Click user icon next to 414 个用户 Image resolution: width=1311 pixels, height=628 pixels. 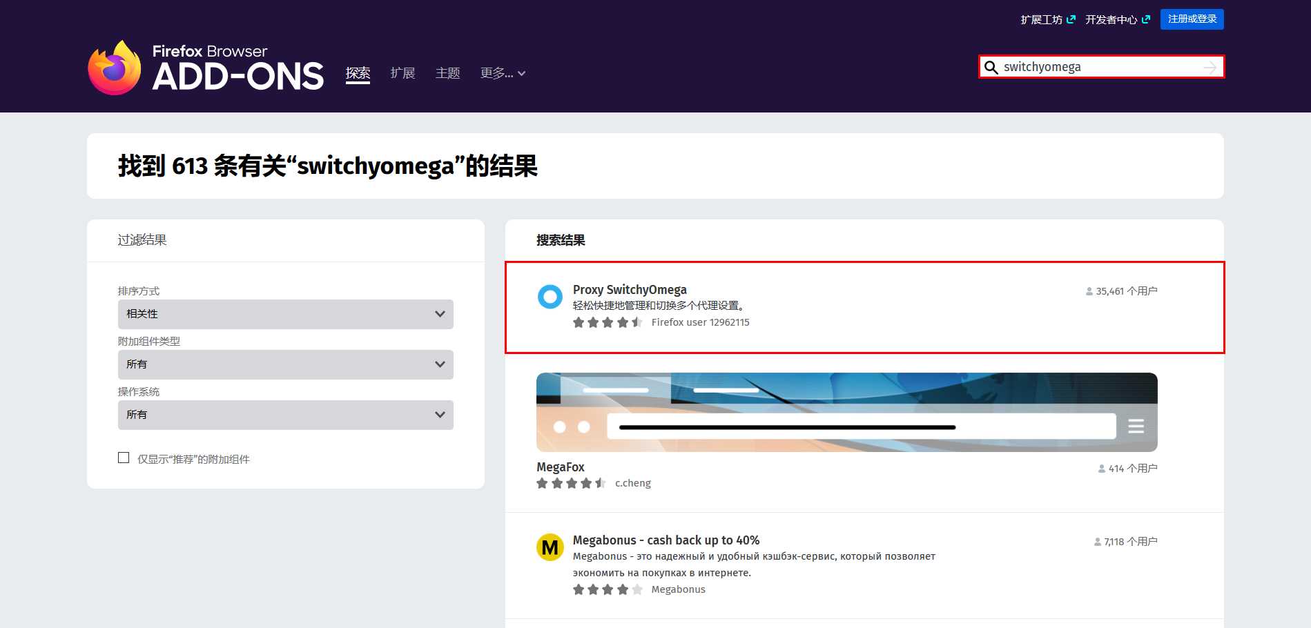pos(1102,469)
